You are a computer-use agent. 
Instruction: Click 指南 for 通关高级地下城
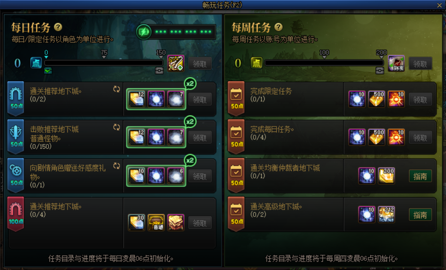tap(420, 215)
